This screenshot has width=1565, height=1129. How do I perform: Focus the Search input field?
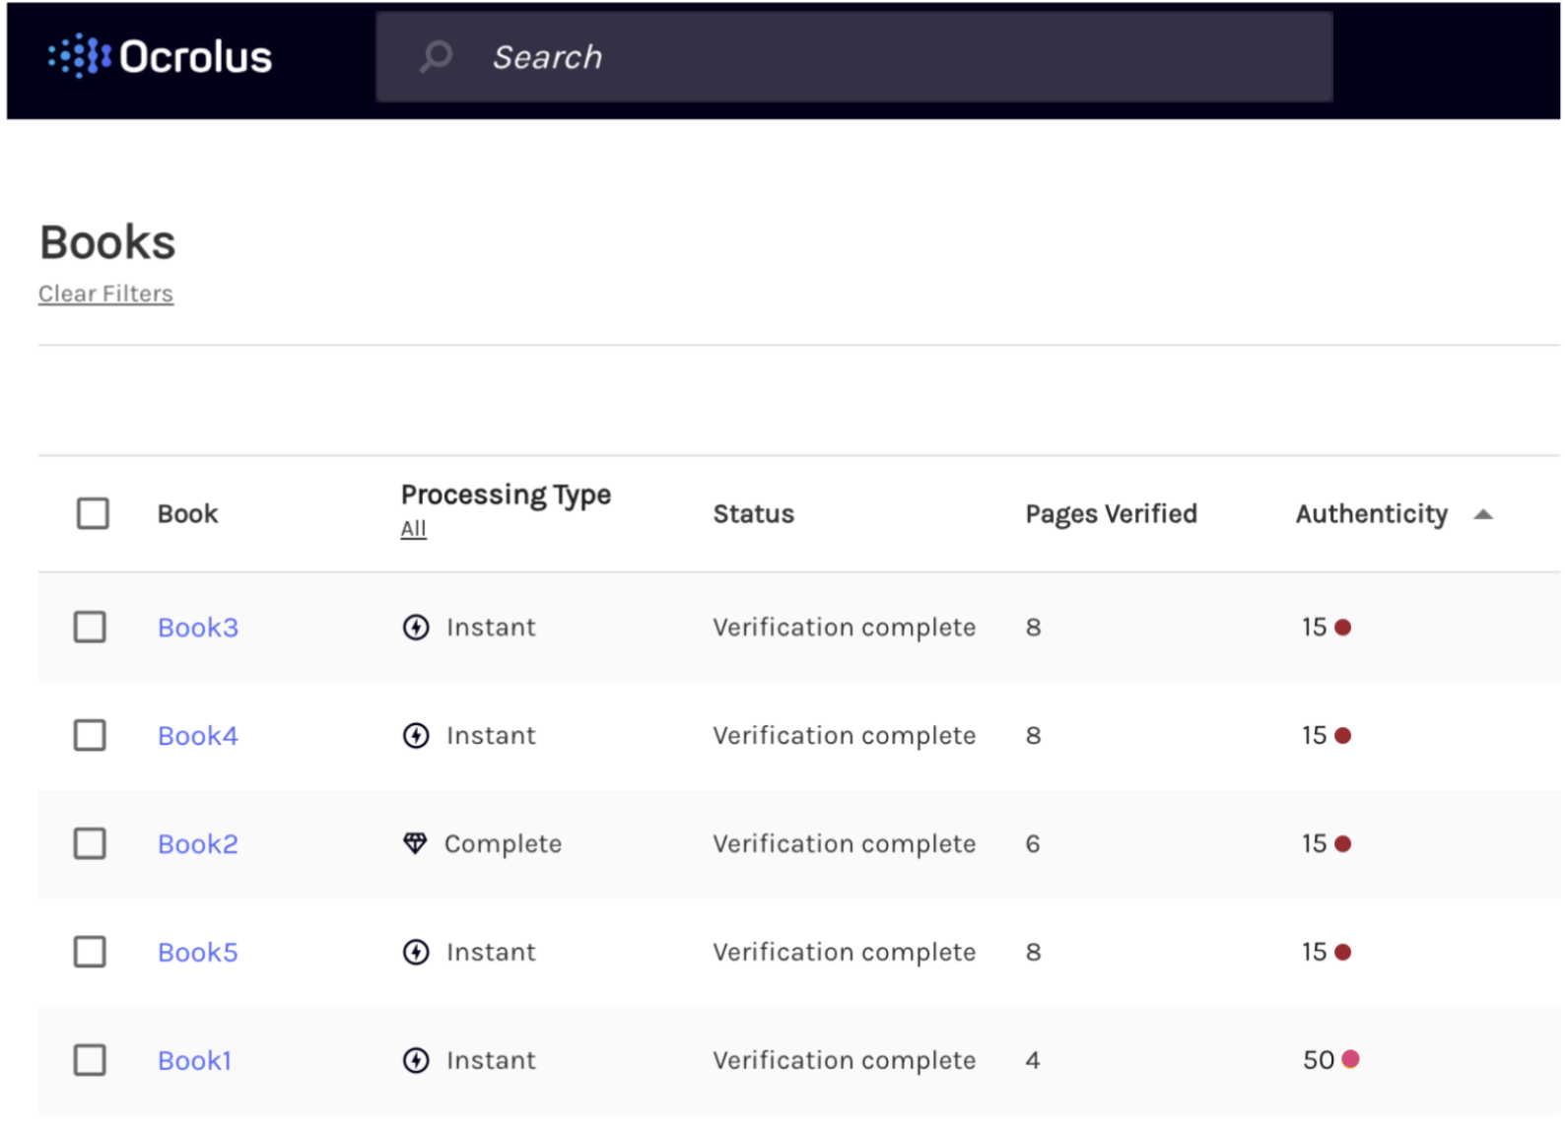853,57
